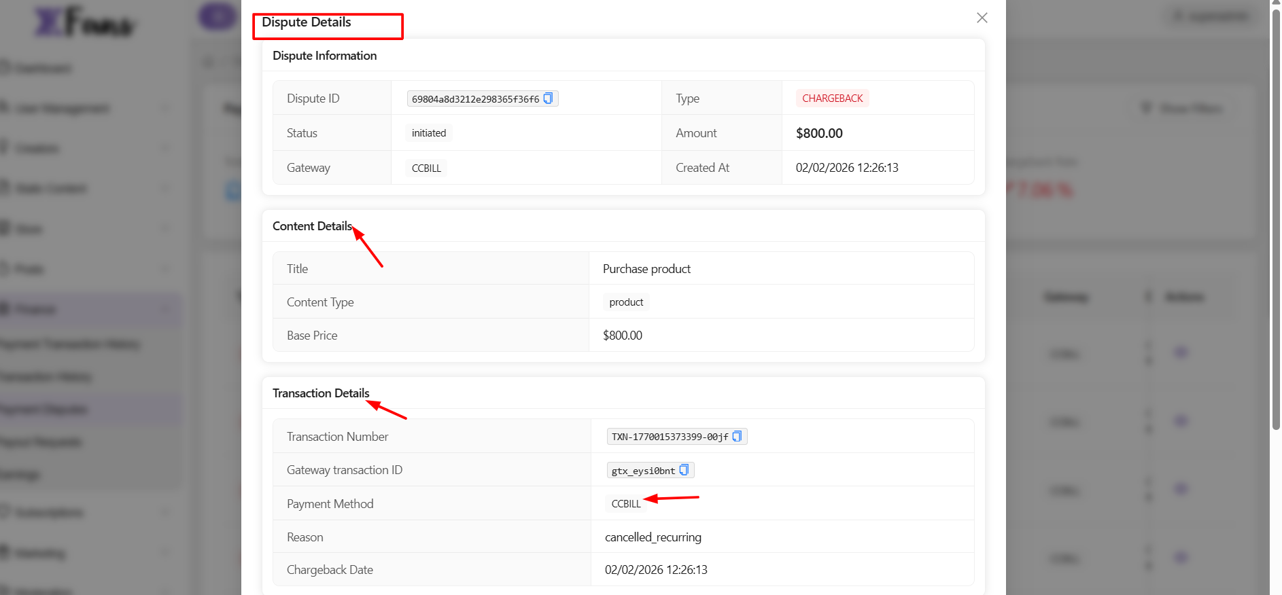Click the gtx_eysi0bnt gateway ID text
This screenshot has width=1282, height=595.
coord(643,471)
